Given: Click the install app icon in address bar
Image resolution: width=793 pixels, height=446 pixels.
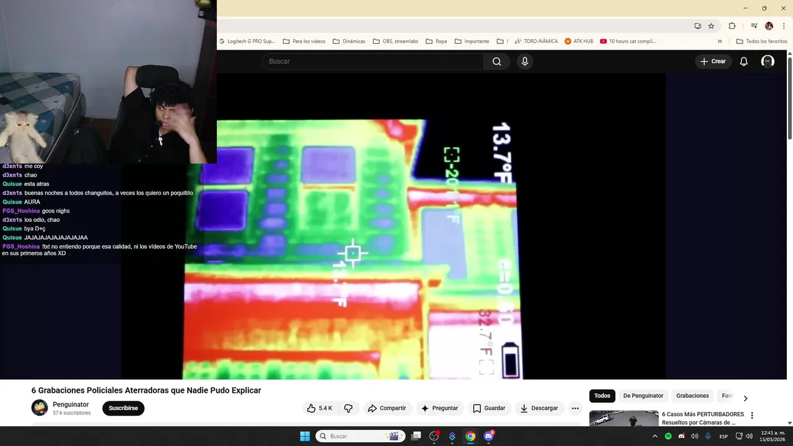Looking at the screenshot, I should pyautogui.click(x=698, y=26).
